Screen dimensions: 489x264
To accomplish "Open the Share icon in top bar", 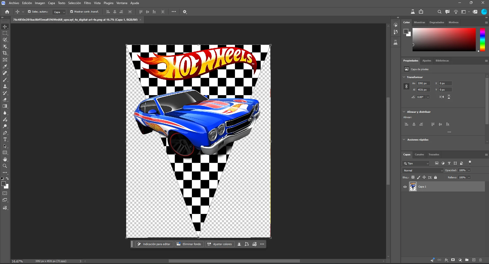I will 421,12.
